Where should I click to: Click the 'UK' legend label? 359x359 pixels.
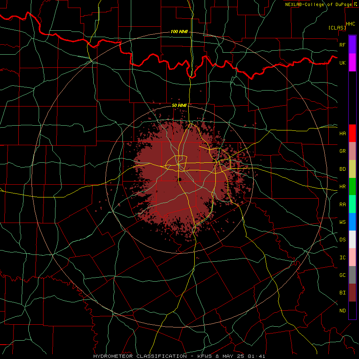click(x=342, y=63)
